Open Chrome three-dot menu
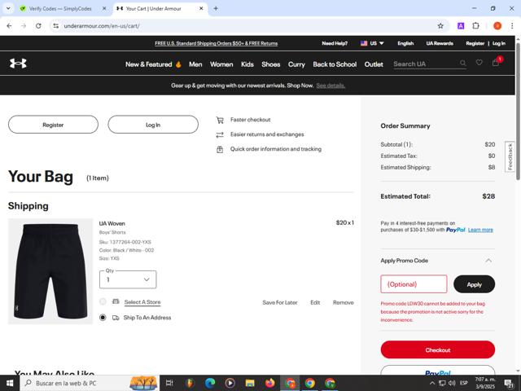521x391 pixels. [512, 26]
